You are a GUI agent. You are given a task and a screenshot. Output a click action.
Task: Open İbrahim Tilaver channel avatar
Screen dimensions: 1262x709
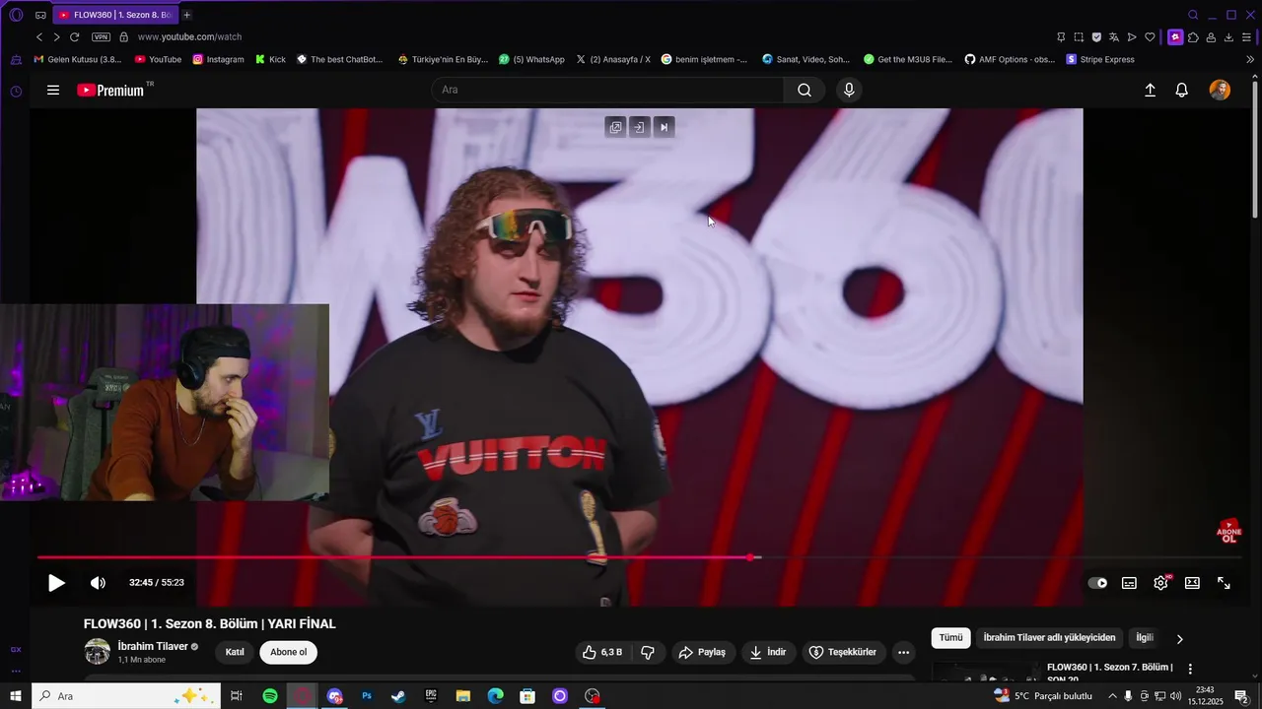(x=98, y=652)
